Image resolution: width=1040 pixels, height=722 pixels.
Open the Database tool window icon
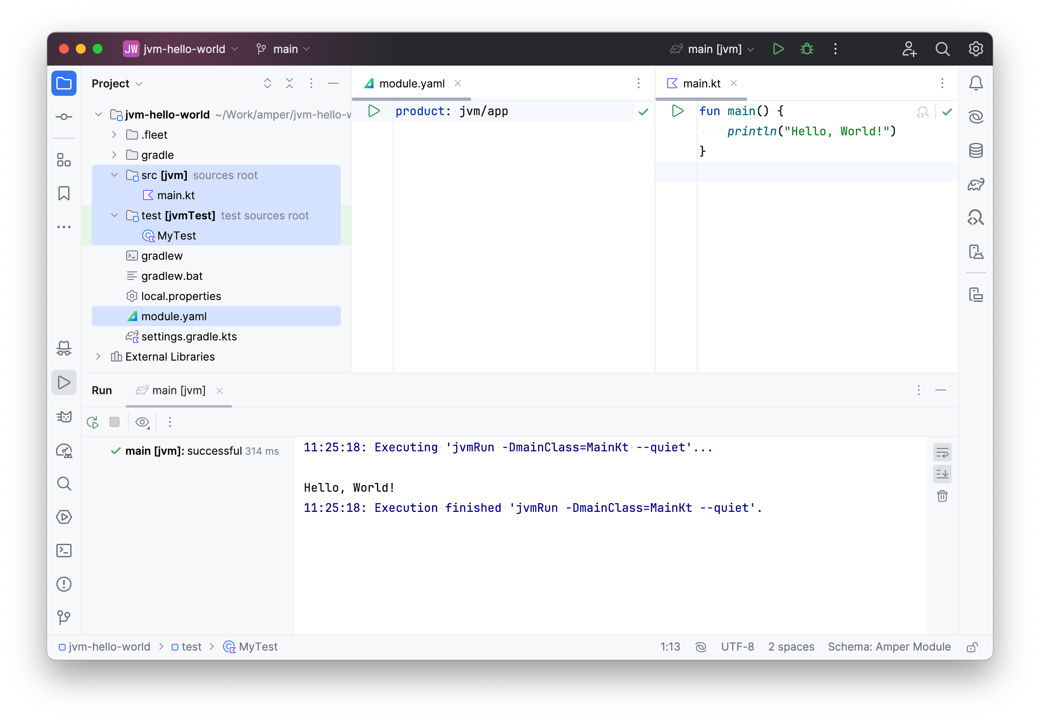point(975,150)
